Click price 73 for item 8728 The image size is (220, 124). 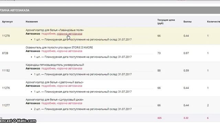pyautogui.click(x=159, y=53)
